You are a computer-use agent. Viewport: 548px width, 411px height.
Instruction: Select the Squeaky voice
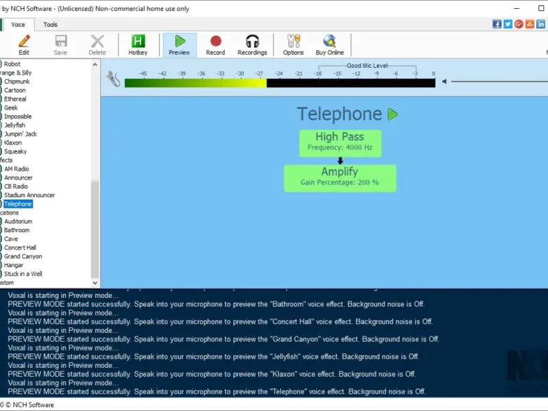pos(15,151)
